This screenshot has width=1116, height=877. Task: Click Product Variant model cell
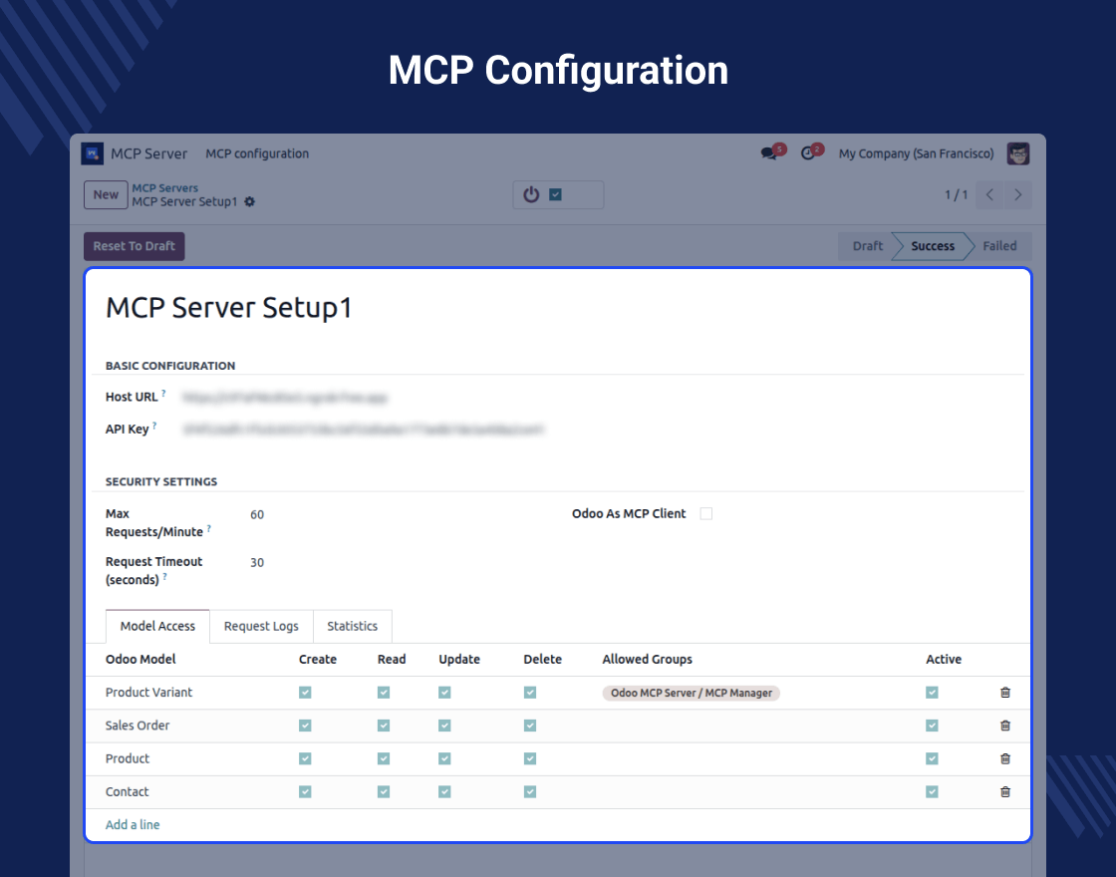pyautogui.click(x=148, y=693)
